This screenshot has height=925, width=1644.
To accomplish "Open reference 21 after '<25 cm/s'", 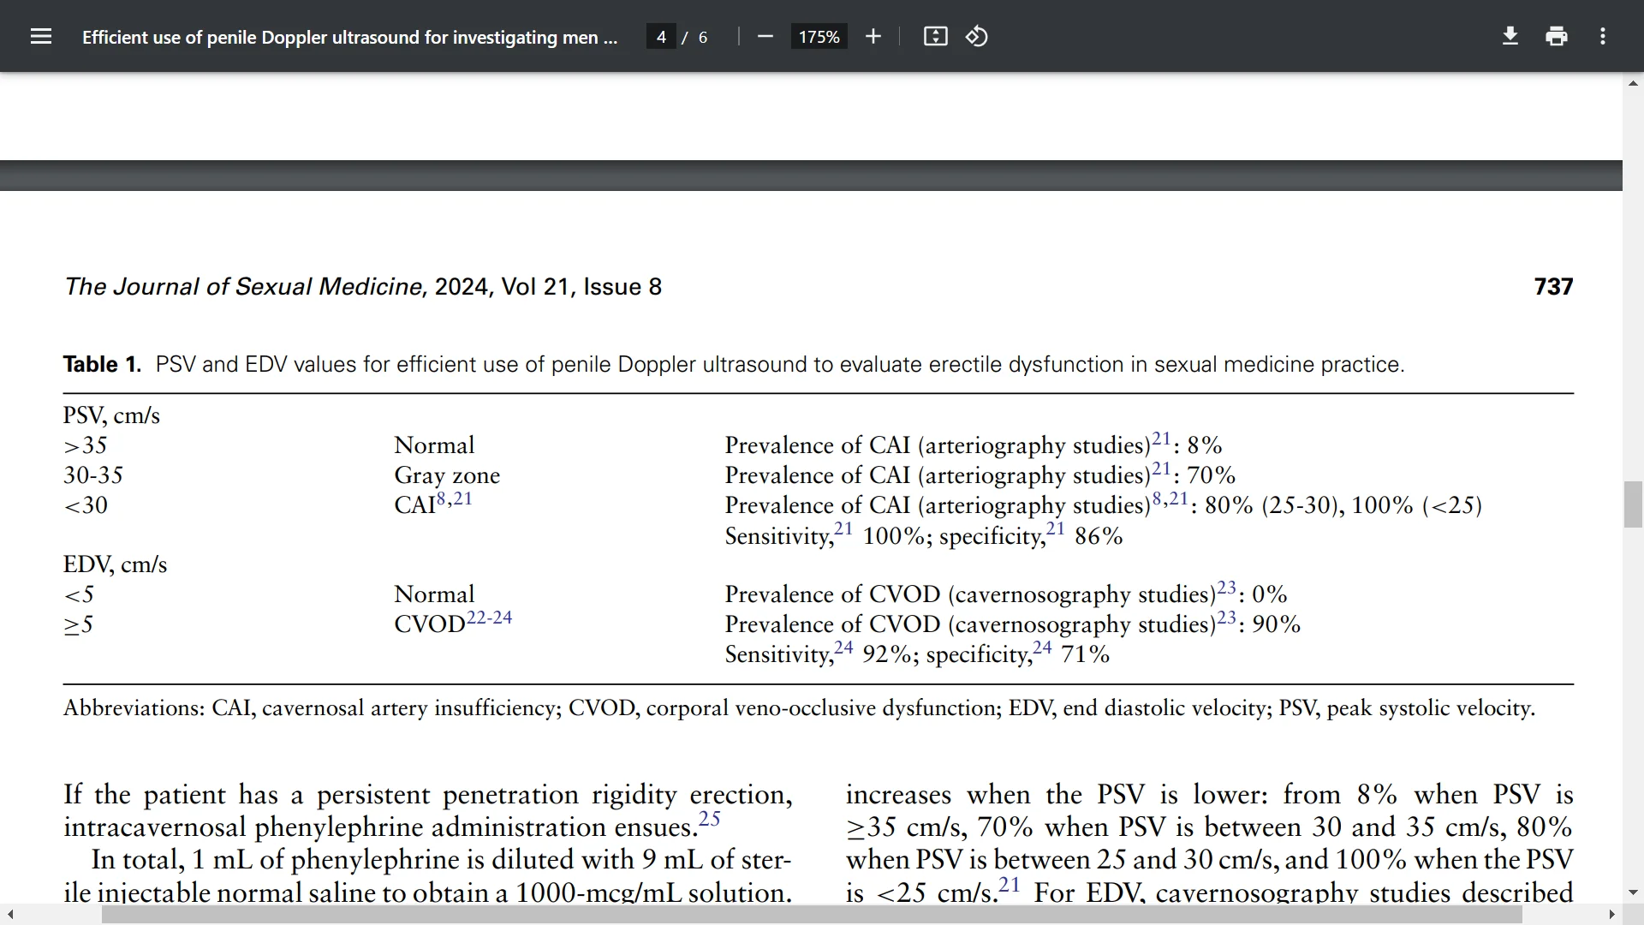I will coord(1010,884).
